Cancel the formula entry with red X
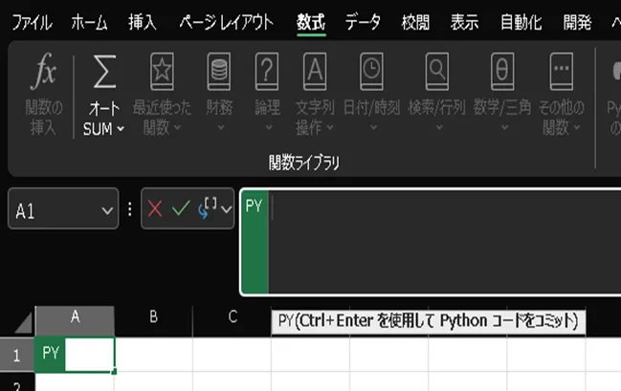The width and height of the screenshot is (621, 391). click(155, 208)
